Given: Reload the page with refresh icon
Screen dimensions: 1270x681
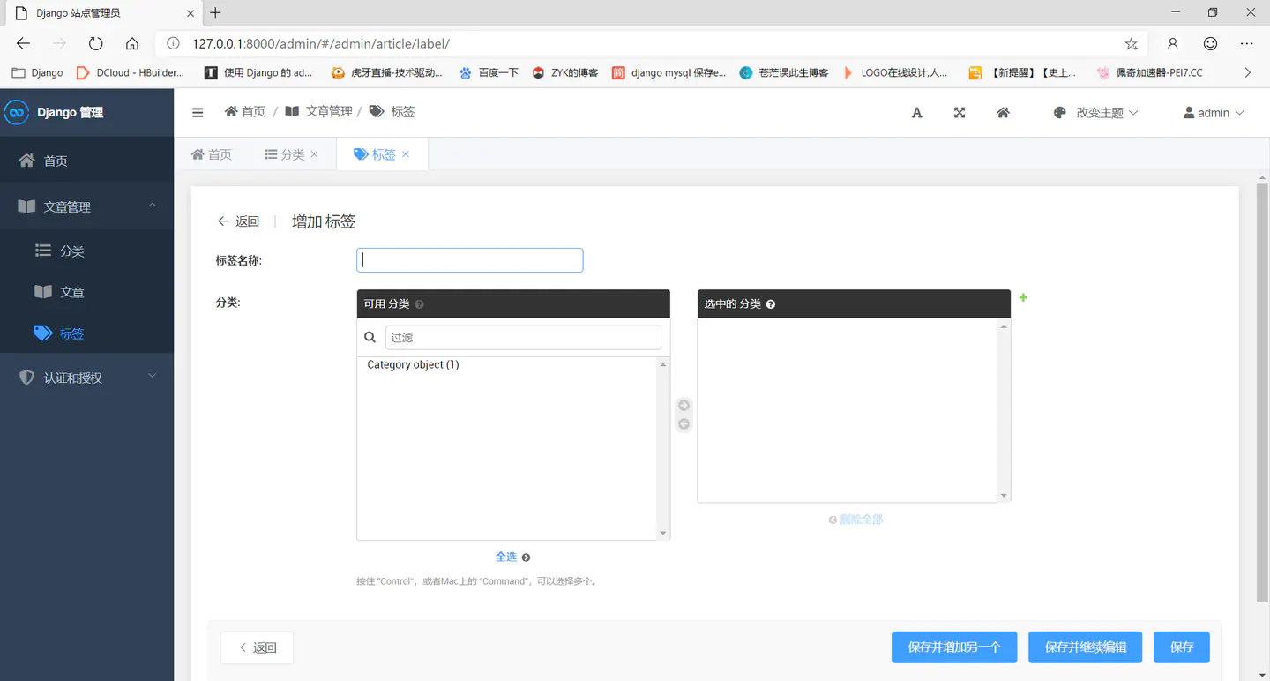Looking at the screenshot, I should tap(96, 43).
